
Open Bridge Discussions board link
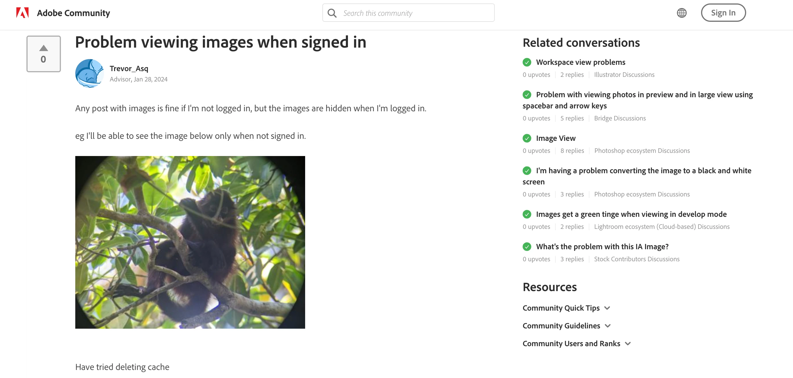(x=620, y=118)
